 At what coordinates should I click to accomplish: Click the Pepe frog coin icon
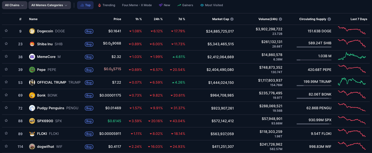[x=32, y=70]
